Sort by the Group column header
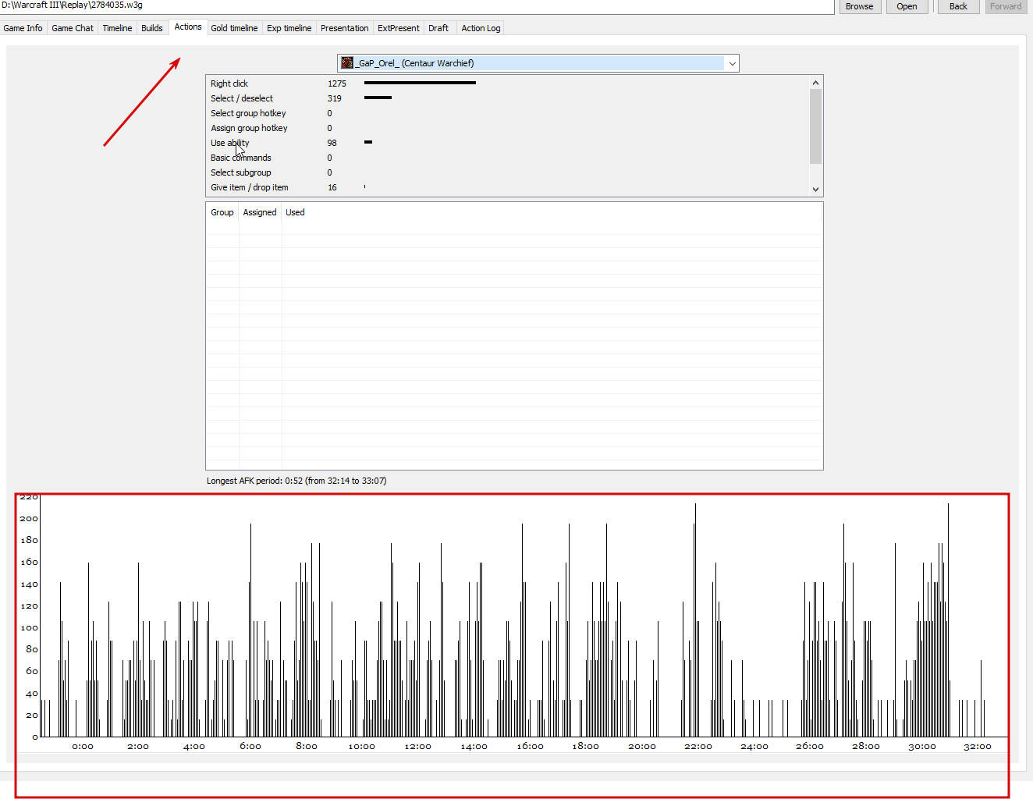The image size is (1033, 799). 222,212
